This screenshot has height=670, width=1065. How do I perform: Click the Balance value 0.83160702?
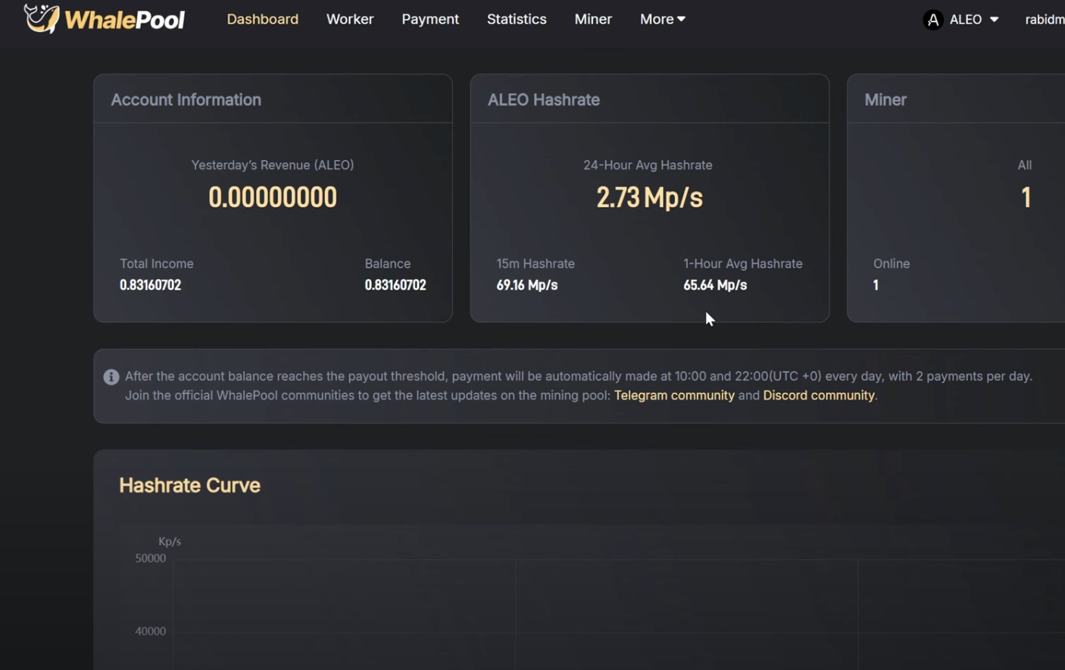click(395, 285)
